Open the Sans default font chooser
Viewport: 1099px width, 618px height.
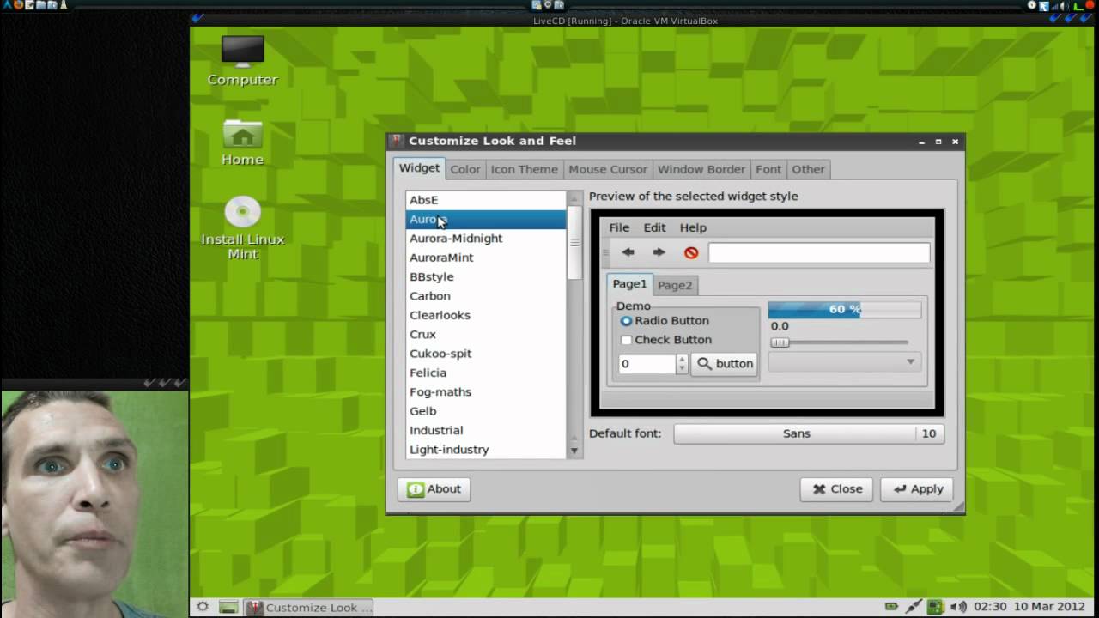809,433
